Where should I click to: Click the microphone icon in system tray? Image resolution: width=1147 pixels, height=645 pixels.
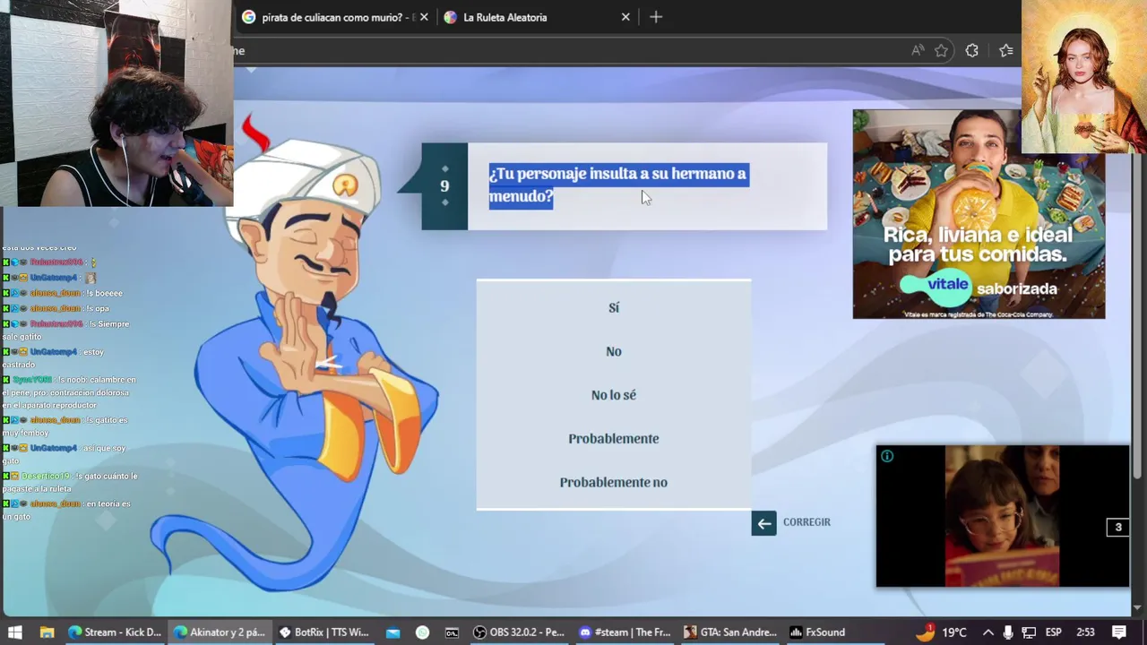[1008, 632]
